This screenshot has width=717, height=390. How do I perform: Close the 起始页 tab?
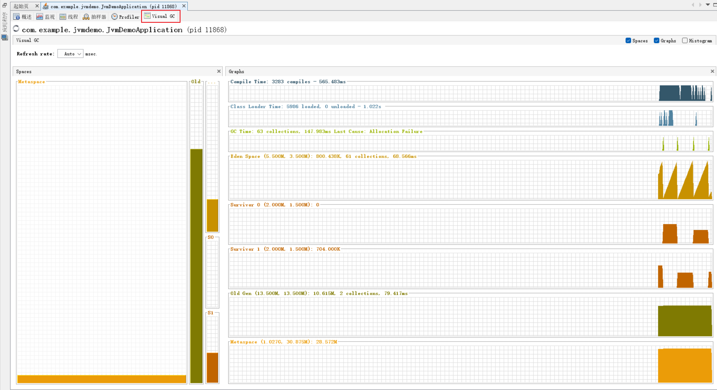coord(37,6)
